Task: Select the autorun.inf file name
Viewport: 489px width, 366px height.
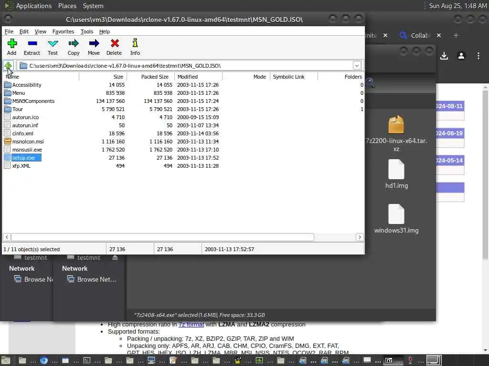Action: [x=25, y=125]
